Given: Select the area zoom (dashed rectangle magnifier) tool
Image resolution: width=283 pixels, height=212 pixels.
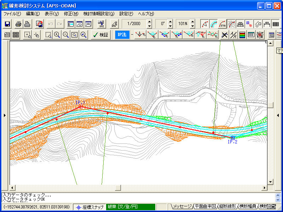Looking at the screenshot, I should (x=48, y=35).
